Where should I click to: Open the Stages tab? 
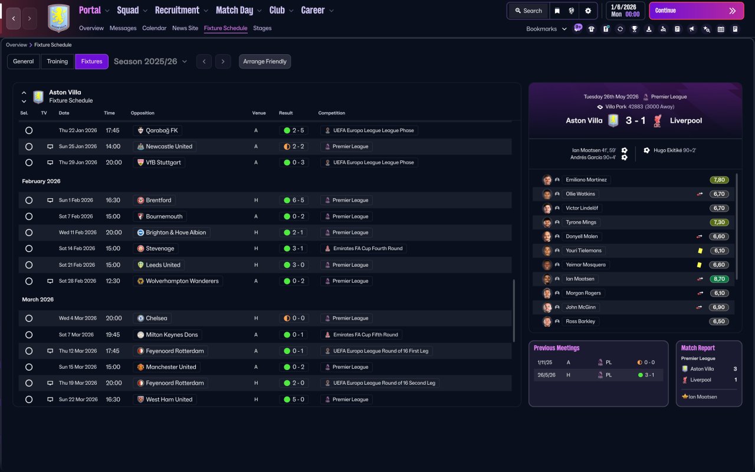coord(262,28)
